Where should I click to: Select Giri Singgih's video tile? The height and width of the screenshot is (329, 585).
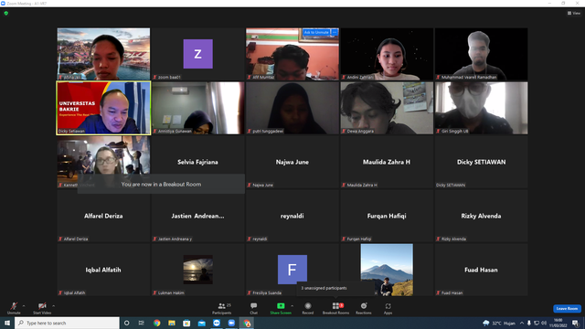click(482, 108)
